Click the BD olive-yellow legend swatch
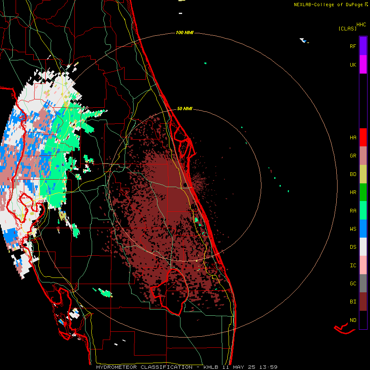 point(363,174)
